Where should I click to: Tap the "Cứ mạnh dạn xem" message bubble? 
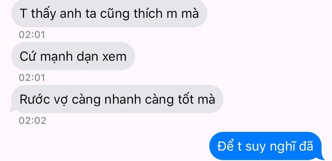[73, 56]
